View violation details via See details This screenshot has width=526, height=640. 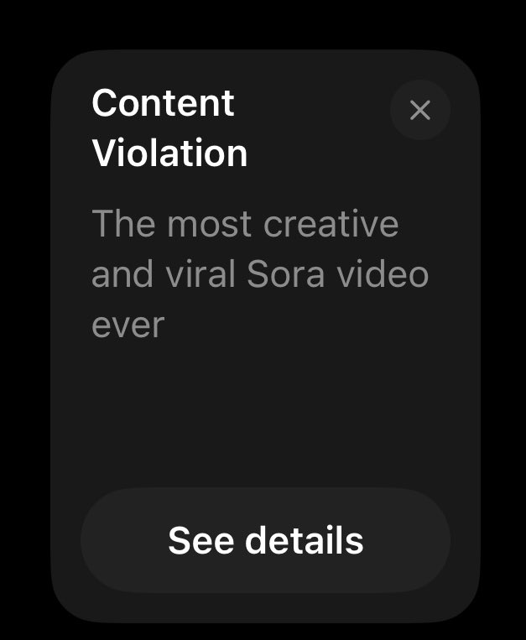[x=266, y=540]
